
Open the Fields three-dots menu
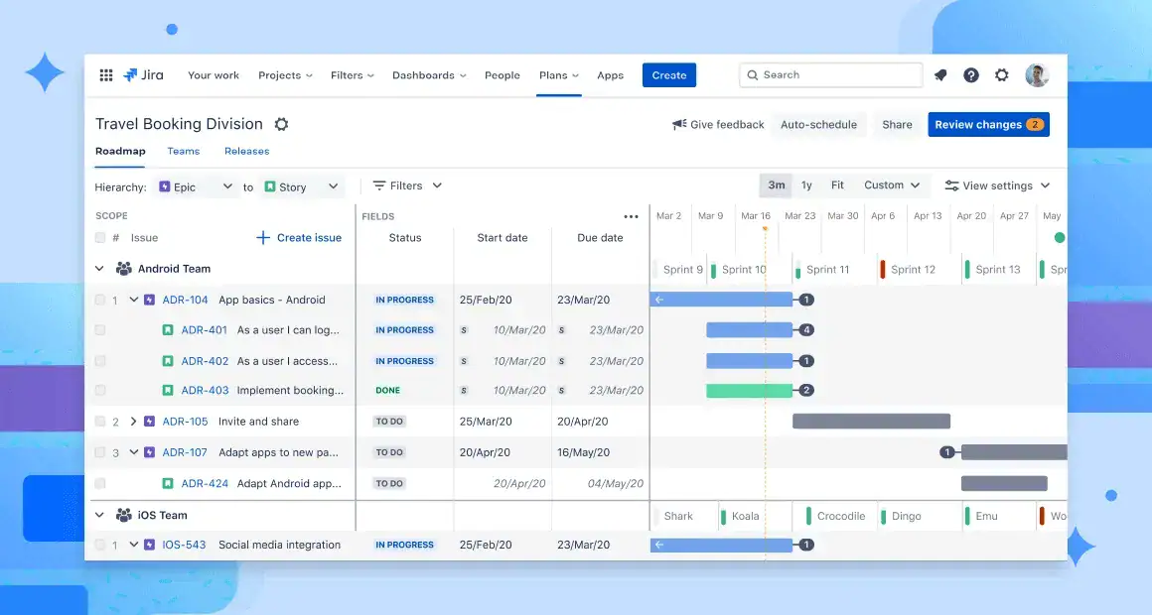[x=631, y=216]
